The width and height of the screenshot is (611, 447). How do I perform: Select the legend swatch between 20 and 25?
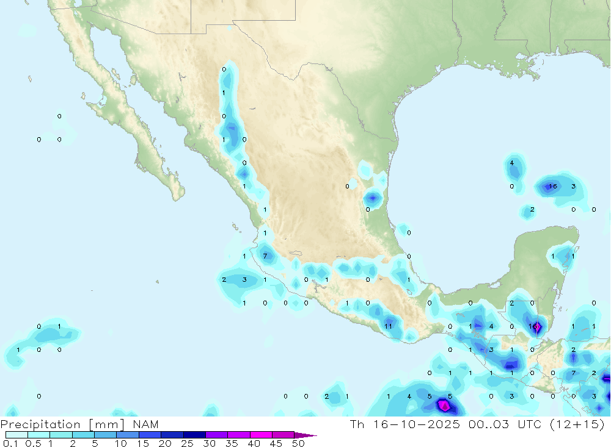(172, 435)
